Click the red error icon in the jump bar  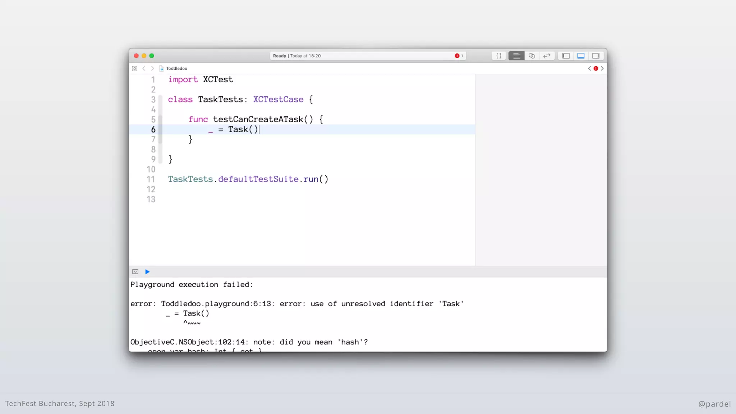[596, 68]
